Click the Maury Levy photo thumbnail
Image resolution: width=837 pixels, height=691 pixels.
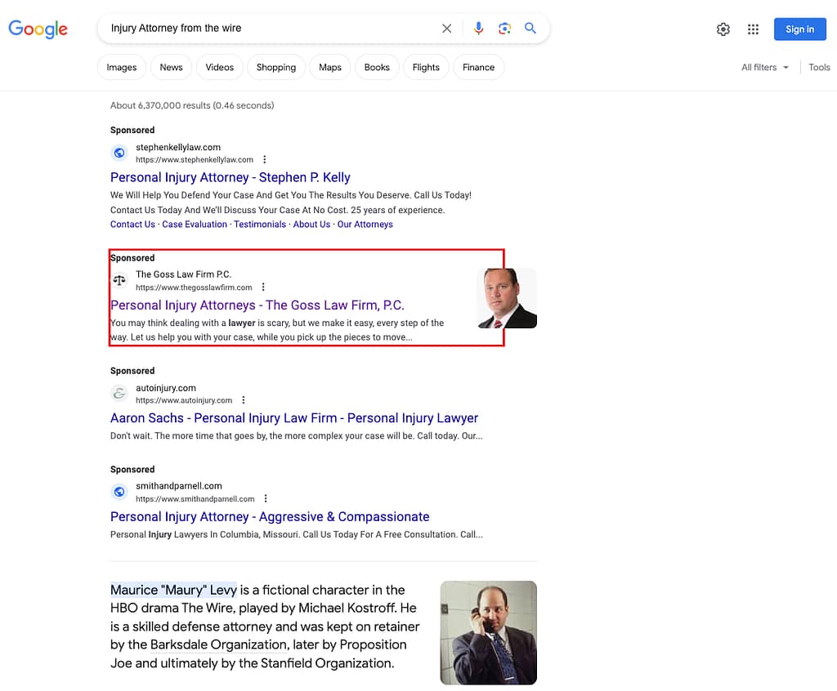pyautogui.click(x=489, y=633)
